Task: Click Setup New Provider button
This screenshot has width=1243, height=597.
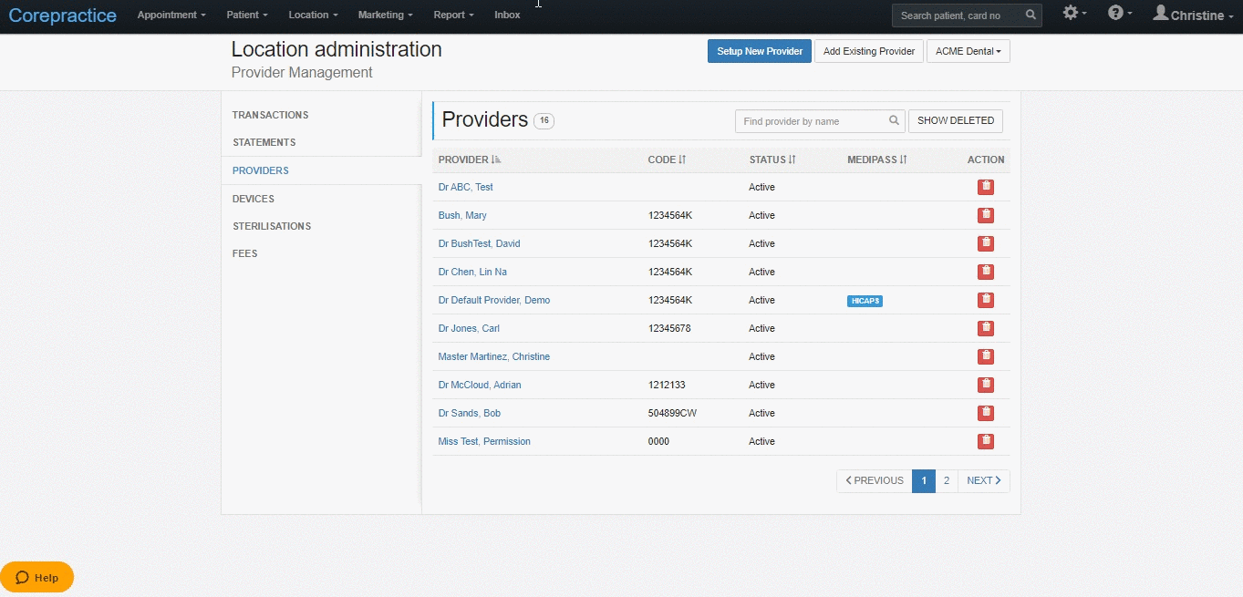Action: click(x=760, y=51)
